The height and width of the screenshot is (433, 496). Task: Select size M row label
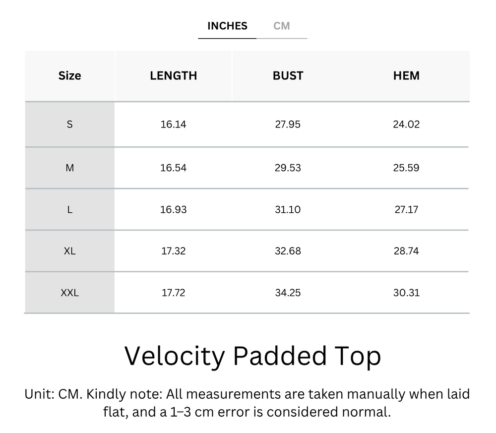69,168
